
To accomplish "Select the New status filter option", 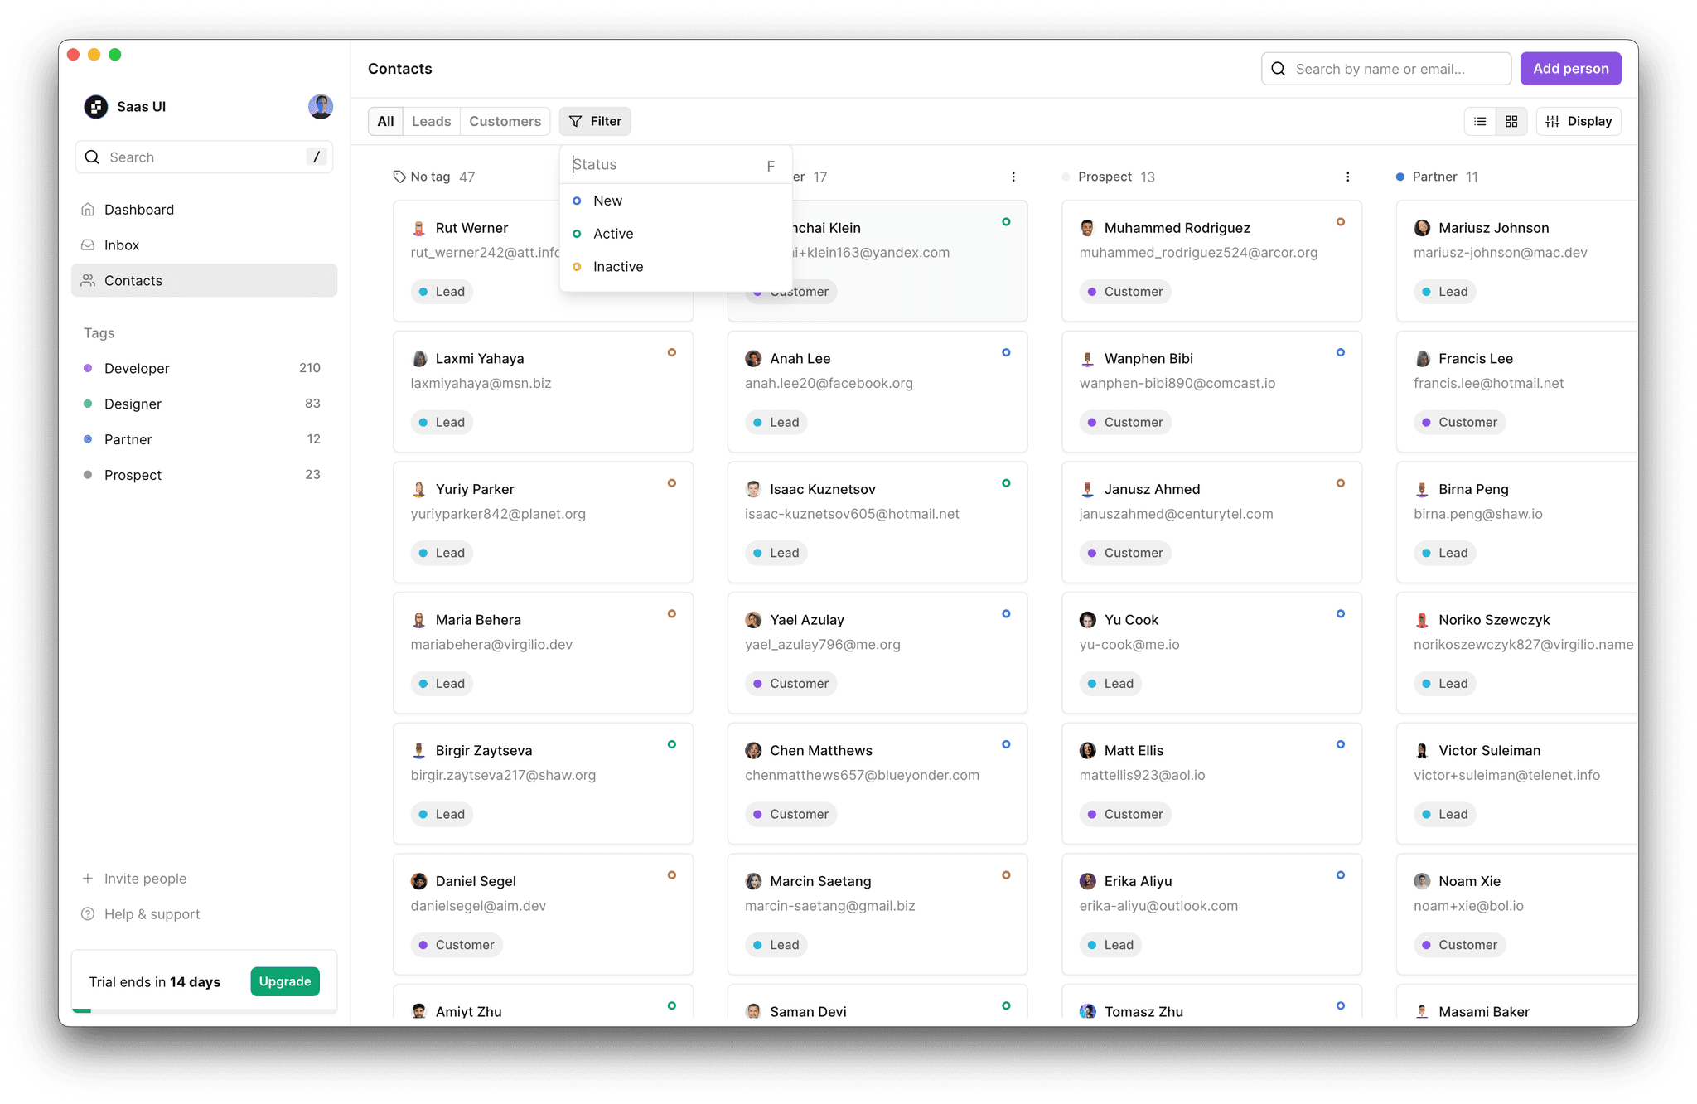I will 607,200.
